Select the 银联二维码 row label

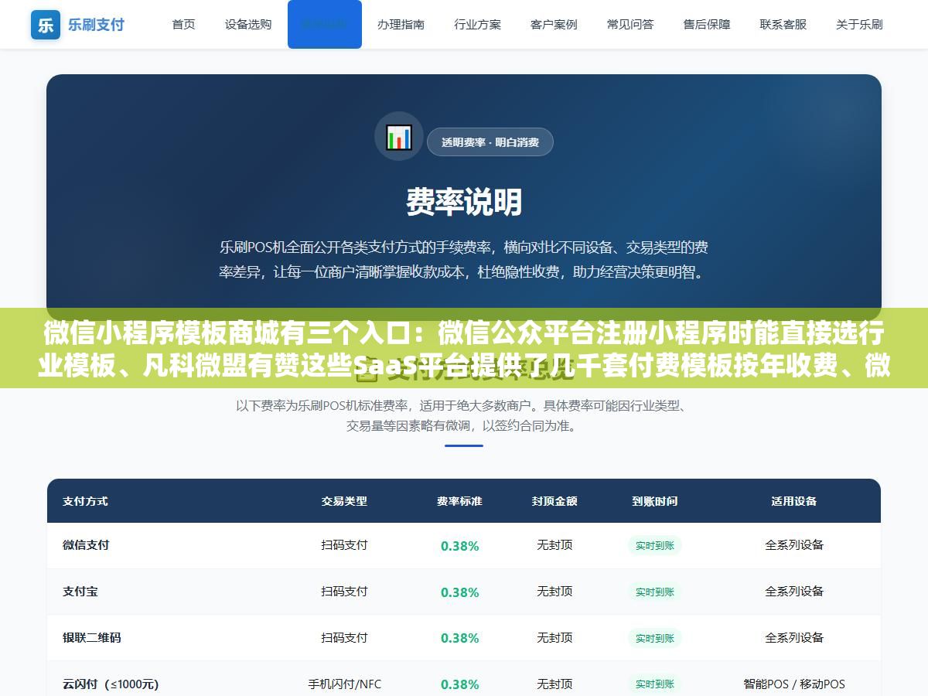(92, 638)
